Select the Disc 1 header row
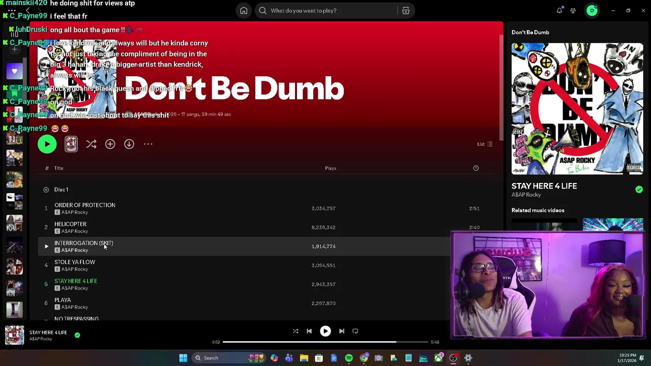Viewport: 651px width, 366px height. (x=267, y=190)
